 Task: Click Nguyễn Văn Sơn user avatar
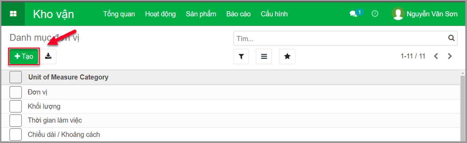[398, 14]
